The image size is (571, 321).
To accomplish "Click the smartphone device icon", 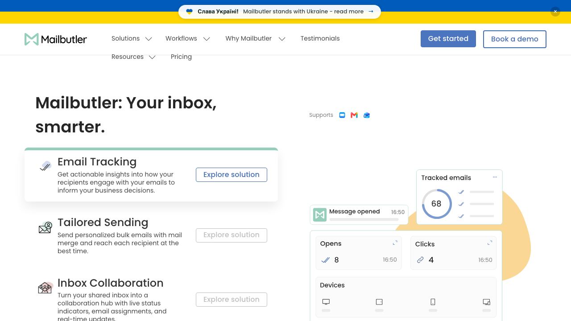I will point(433,302).
